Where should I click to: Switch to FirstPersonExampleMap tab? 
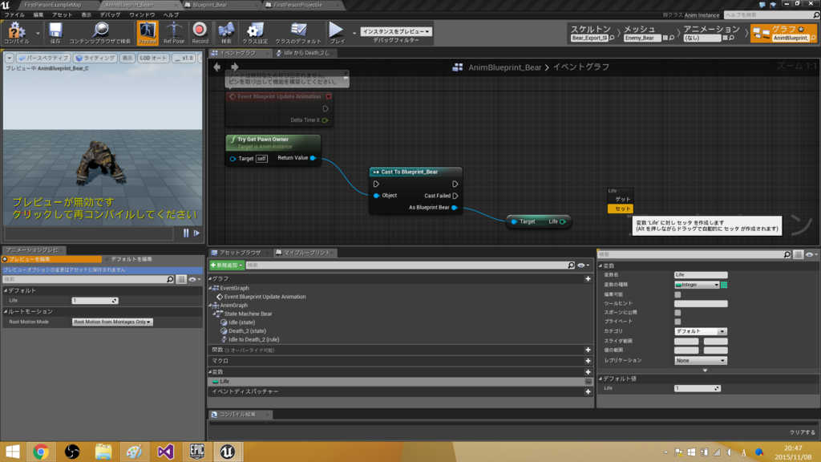click(x=52, y=5)
